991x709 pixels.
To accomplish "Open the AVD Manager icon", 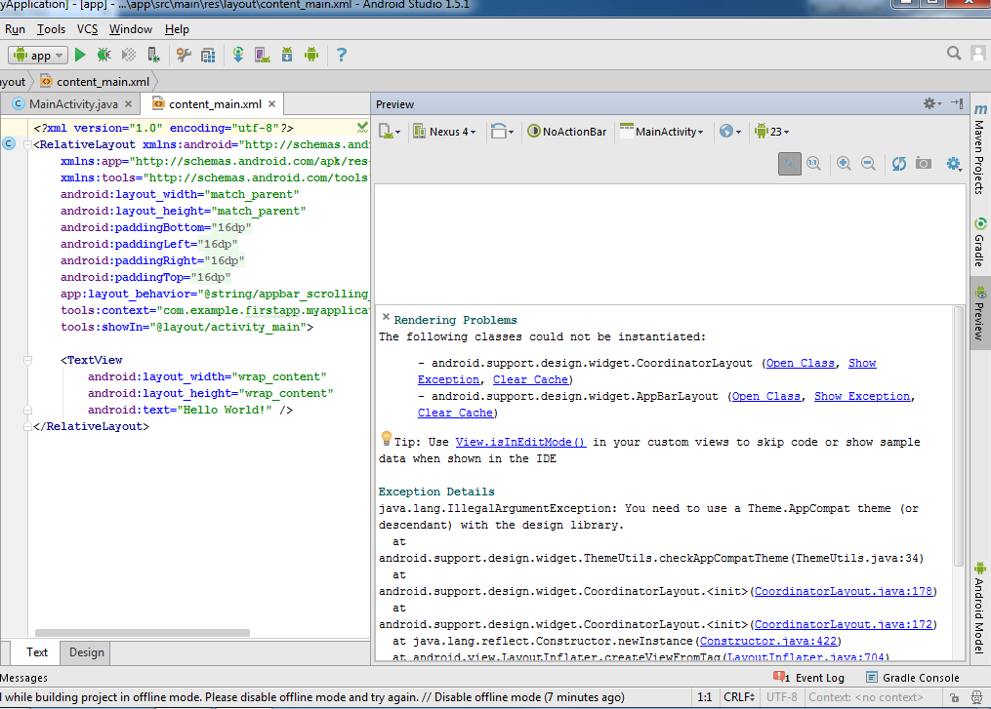I will point(262,56).
